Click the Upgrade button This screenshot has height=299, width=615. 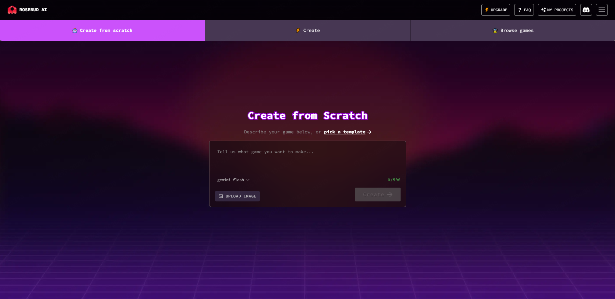pos(496,10)
